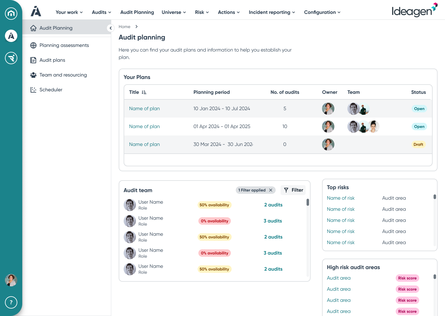Click owner avatar for the 10 Jan 2024 plan
Screen dimensions: 445x316
click(x=328, y=109)
